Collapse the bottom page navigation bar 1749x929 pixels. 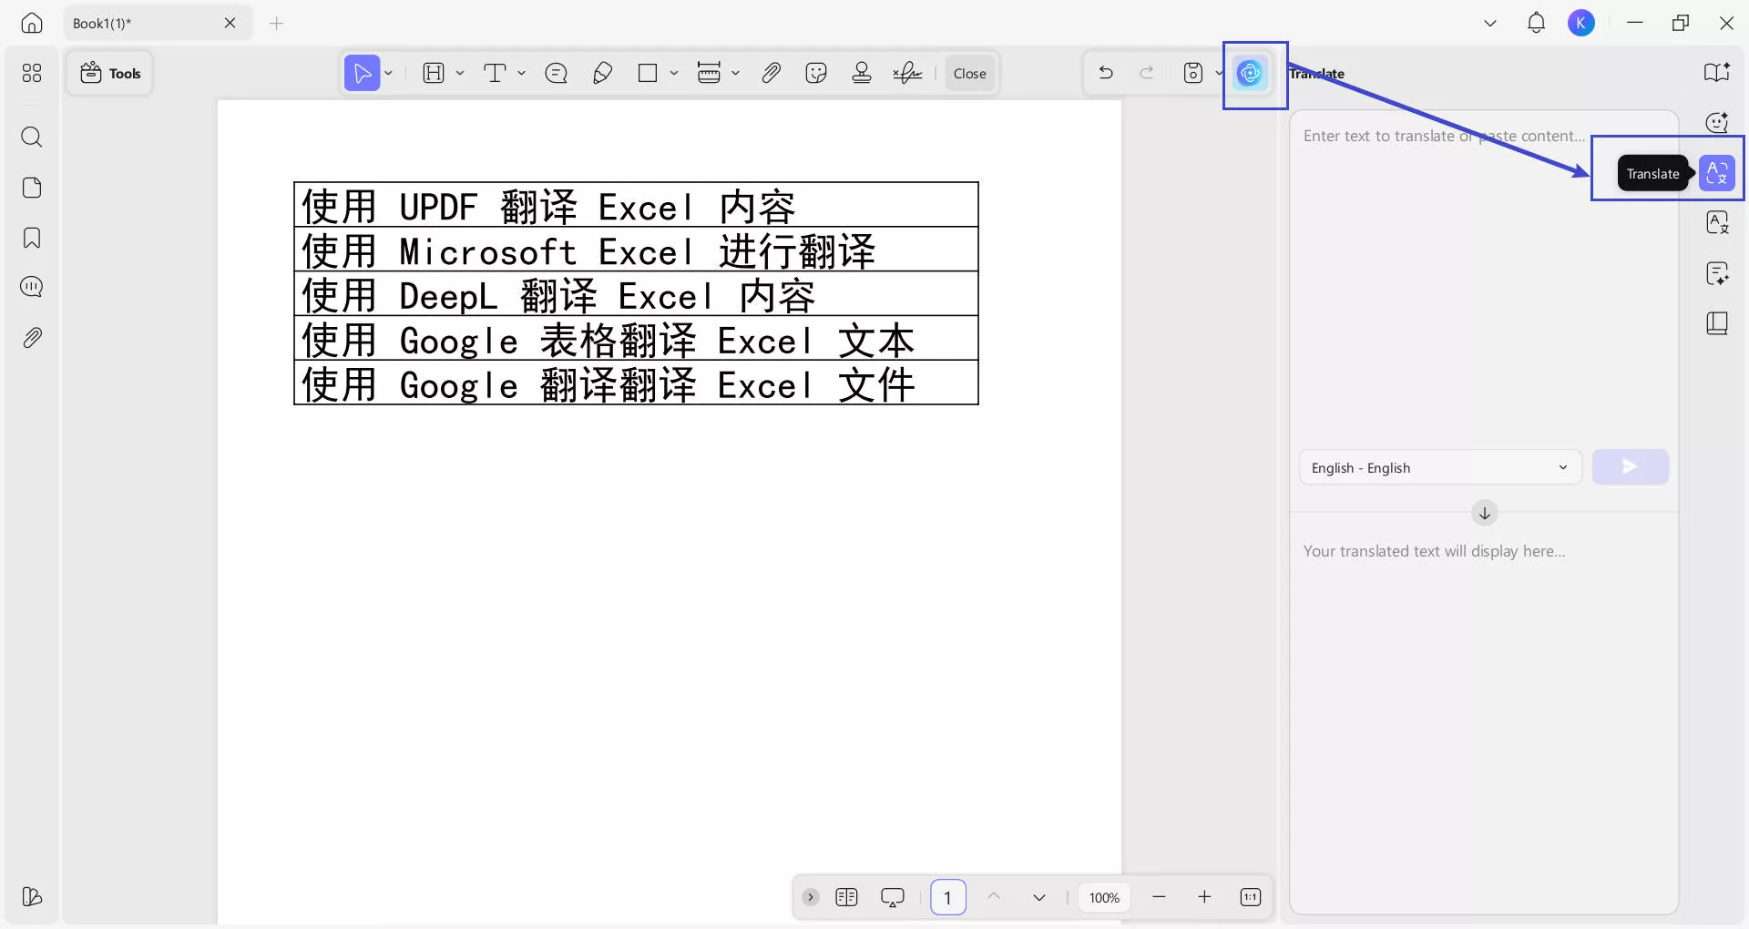click(x=810, y=898)
